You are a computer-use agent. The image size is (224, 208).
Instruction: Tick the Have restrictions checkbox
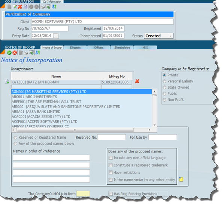[111, 172]
